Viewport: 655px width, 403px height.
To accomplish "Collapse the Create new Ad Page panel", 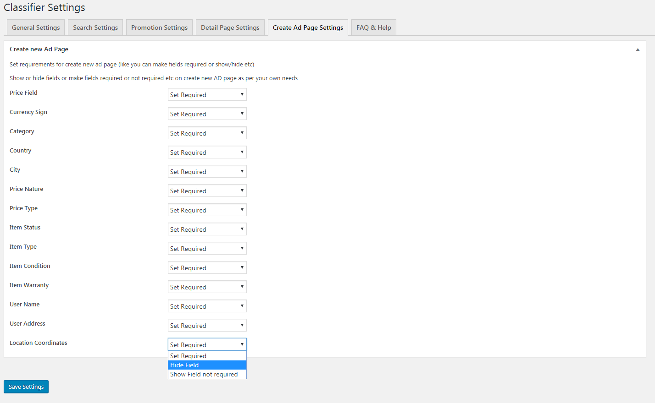I will click(637, 49).
